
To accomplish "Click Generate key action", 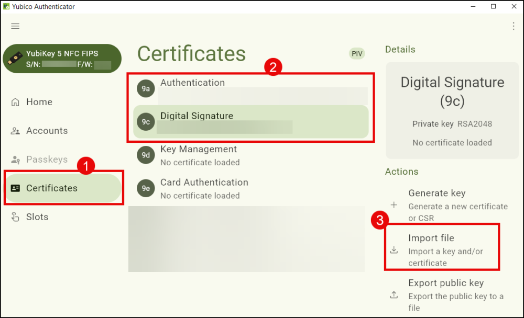I will [x=437, y=194].
